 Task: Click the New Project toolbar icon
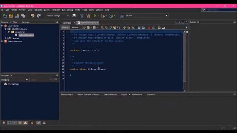[11, 16]
